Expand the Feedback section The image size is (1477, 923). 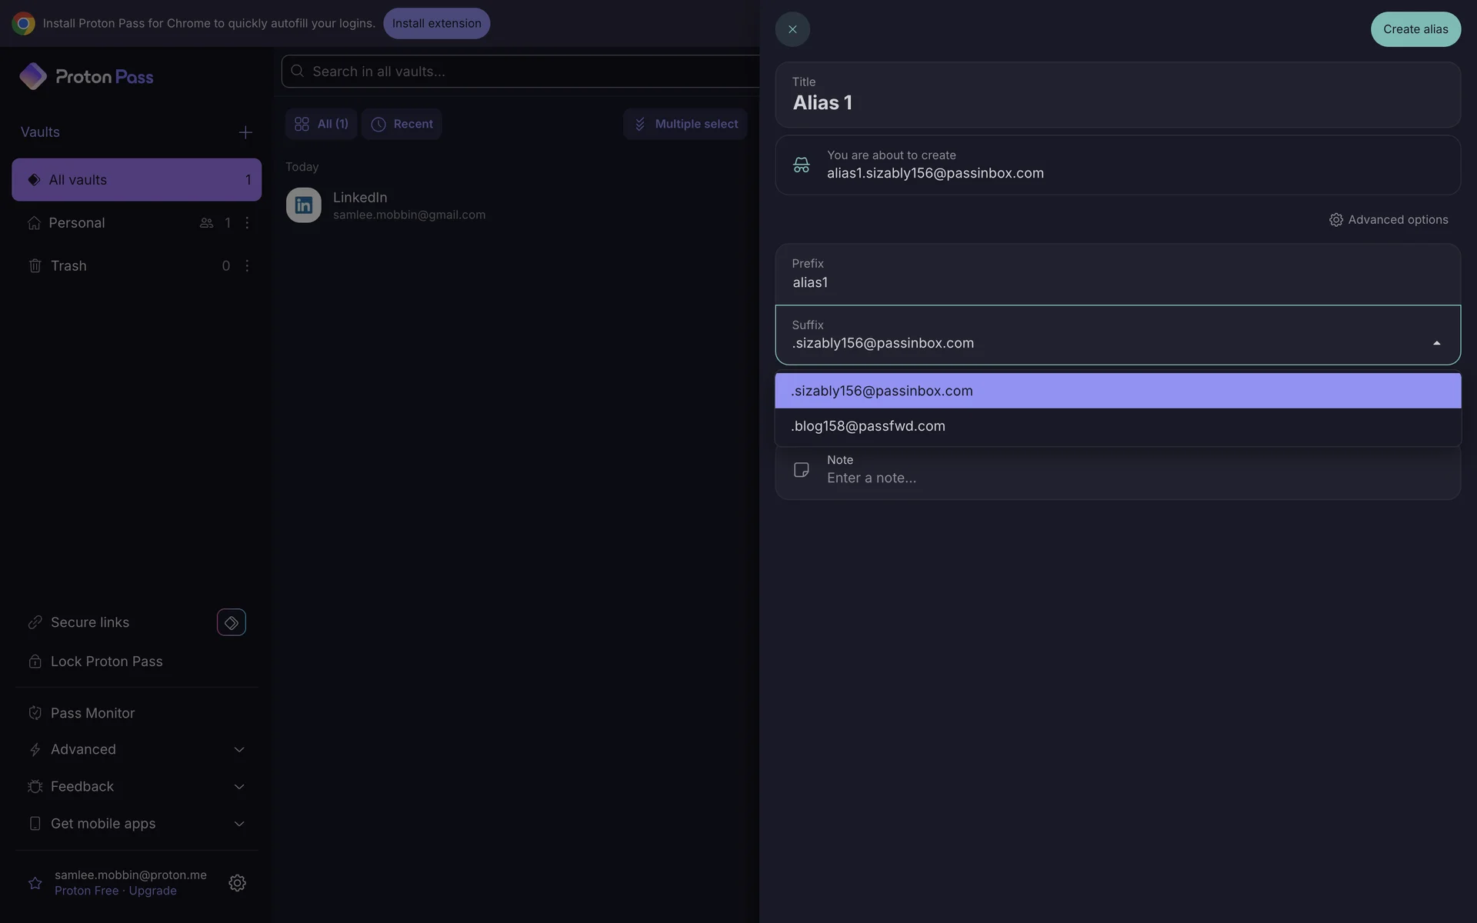pyautogui.click(x=238, y=787)
